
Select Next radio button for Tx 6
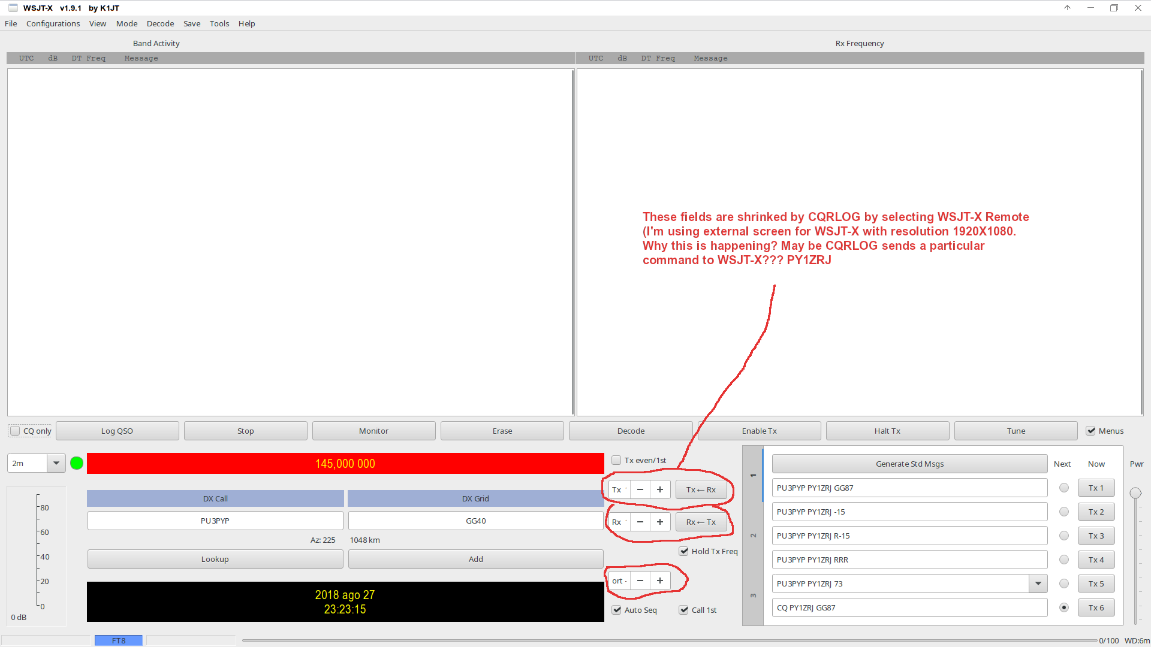pos(1064,607)
